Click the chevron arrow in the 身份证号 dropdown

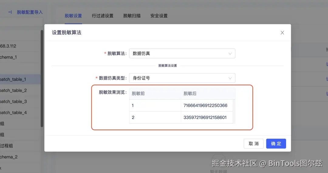coord(230,78)
